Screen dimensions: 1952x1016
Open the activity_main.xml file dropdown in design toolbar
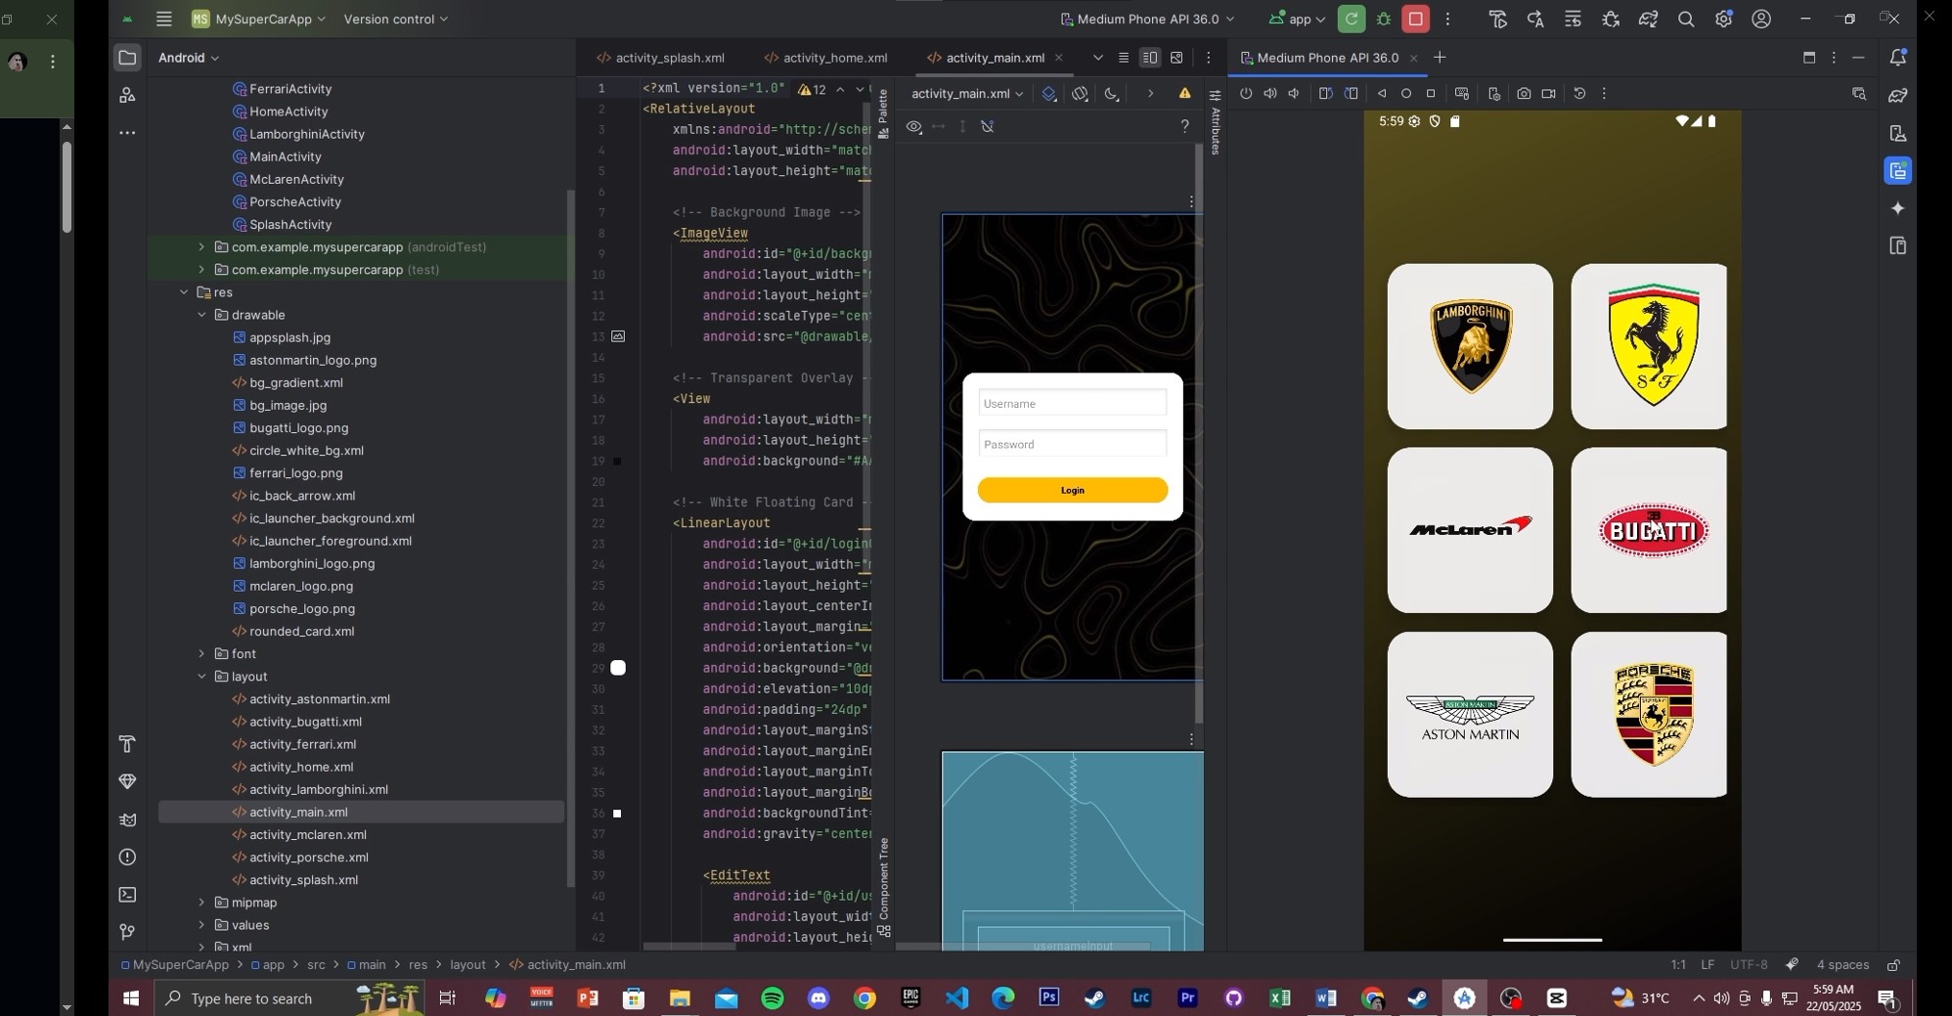pos(967,94)
